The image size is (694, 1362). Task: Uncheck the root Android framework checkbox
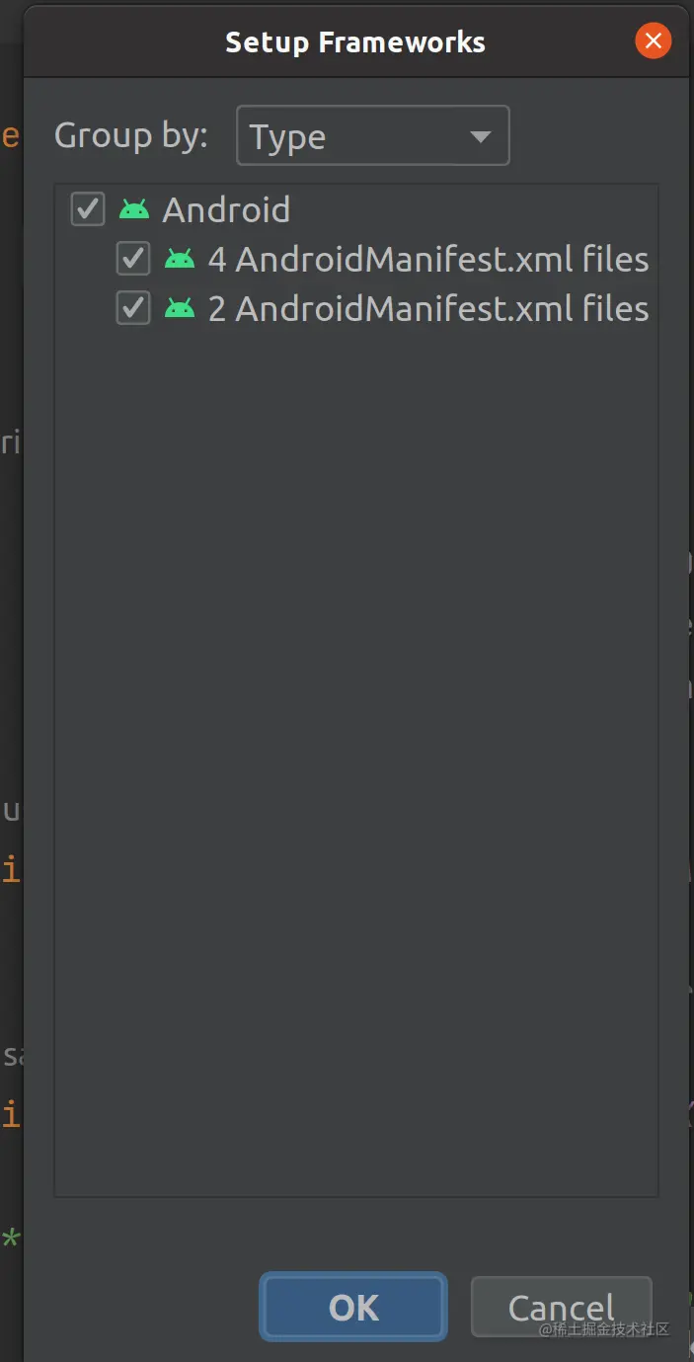coord(88,209)
